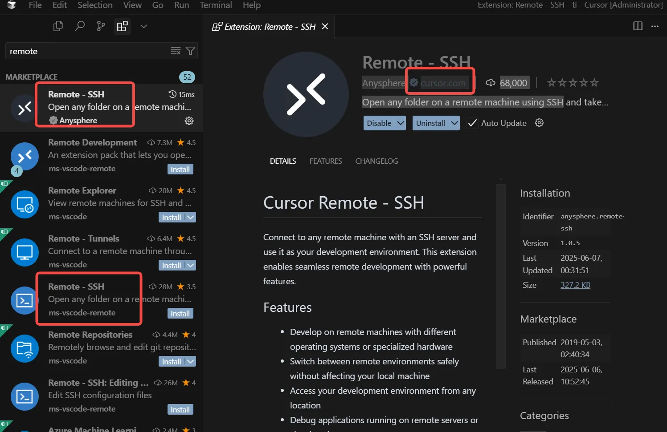667x432 pixels.
Task: Open the Search view icon
Action: tap(80, 26)
